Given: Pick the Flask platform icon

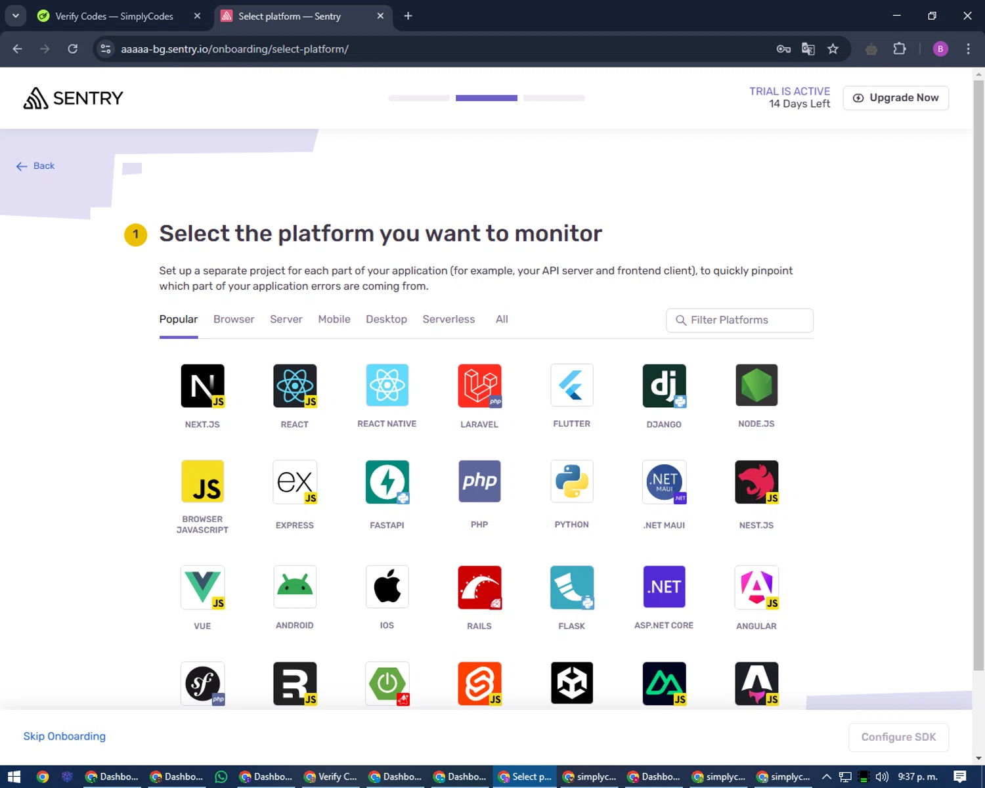Looking at the screenshot, I should (x=572, y=587).
